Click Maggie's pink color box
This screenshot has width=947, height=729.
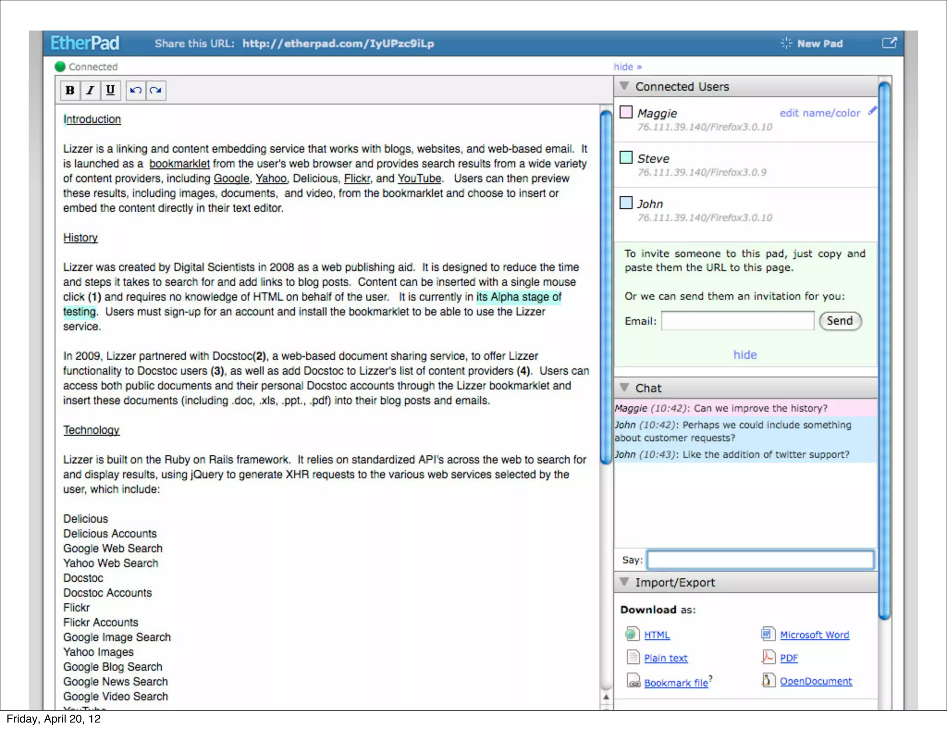(626, 112)
